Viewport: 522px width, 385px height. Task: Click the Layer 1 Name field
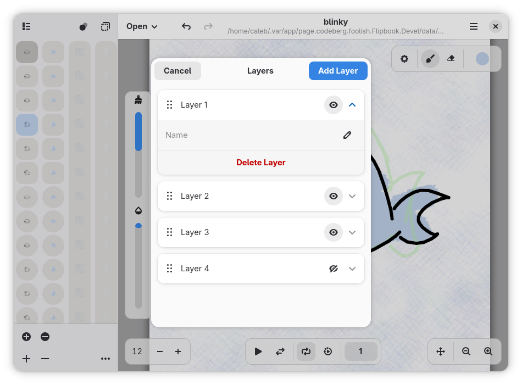(260, 135)
